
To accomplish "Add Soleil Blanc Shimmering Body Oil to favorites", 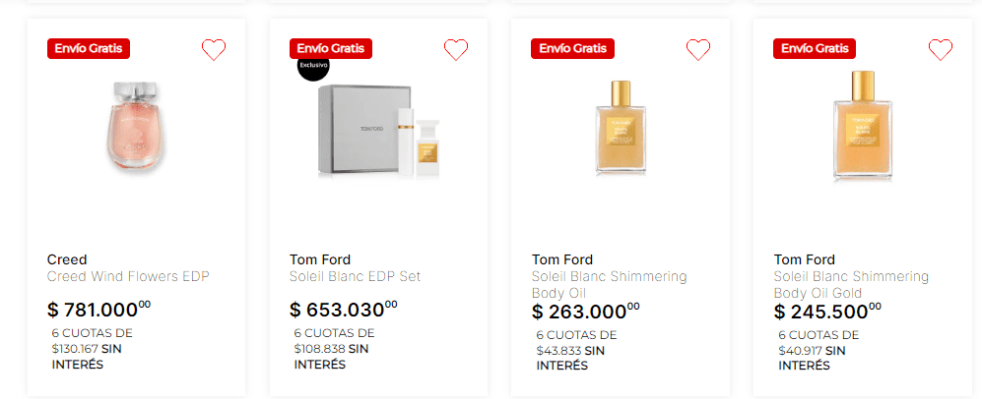I will click(698, 49).
